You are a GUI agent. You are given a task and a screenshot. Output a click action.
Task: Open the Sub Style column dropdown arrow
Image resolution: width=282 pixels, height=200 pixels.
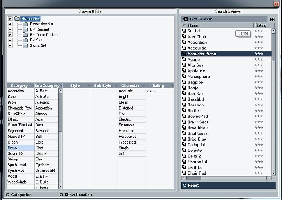click(x=116, y=86)
